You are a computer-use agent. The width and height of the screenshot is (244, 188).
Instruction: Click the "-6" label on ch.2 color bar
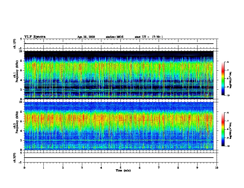coord(227,113)
